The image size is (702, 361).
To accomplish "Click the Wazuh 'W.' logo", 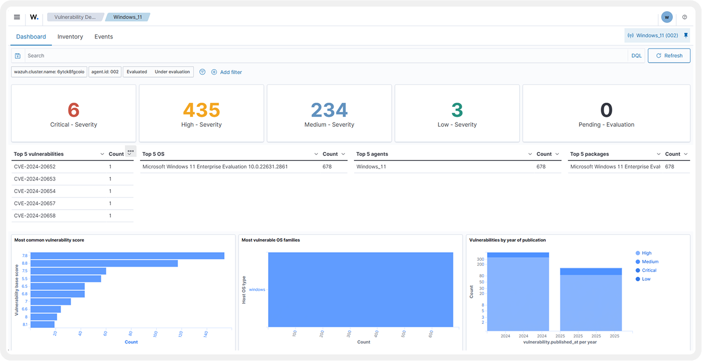I will pyautogui.click(x=34, y=17).
